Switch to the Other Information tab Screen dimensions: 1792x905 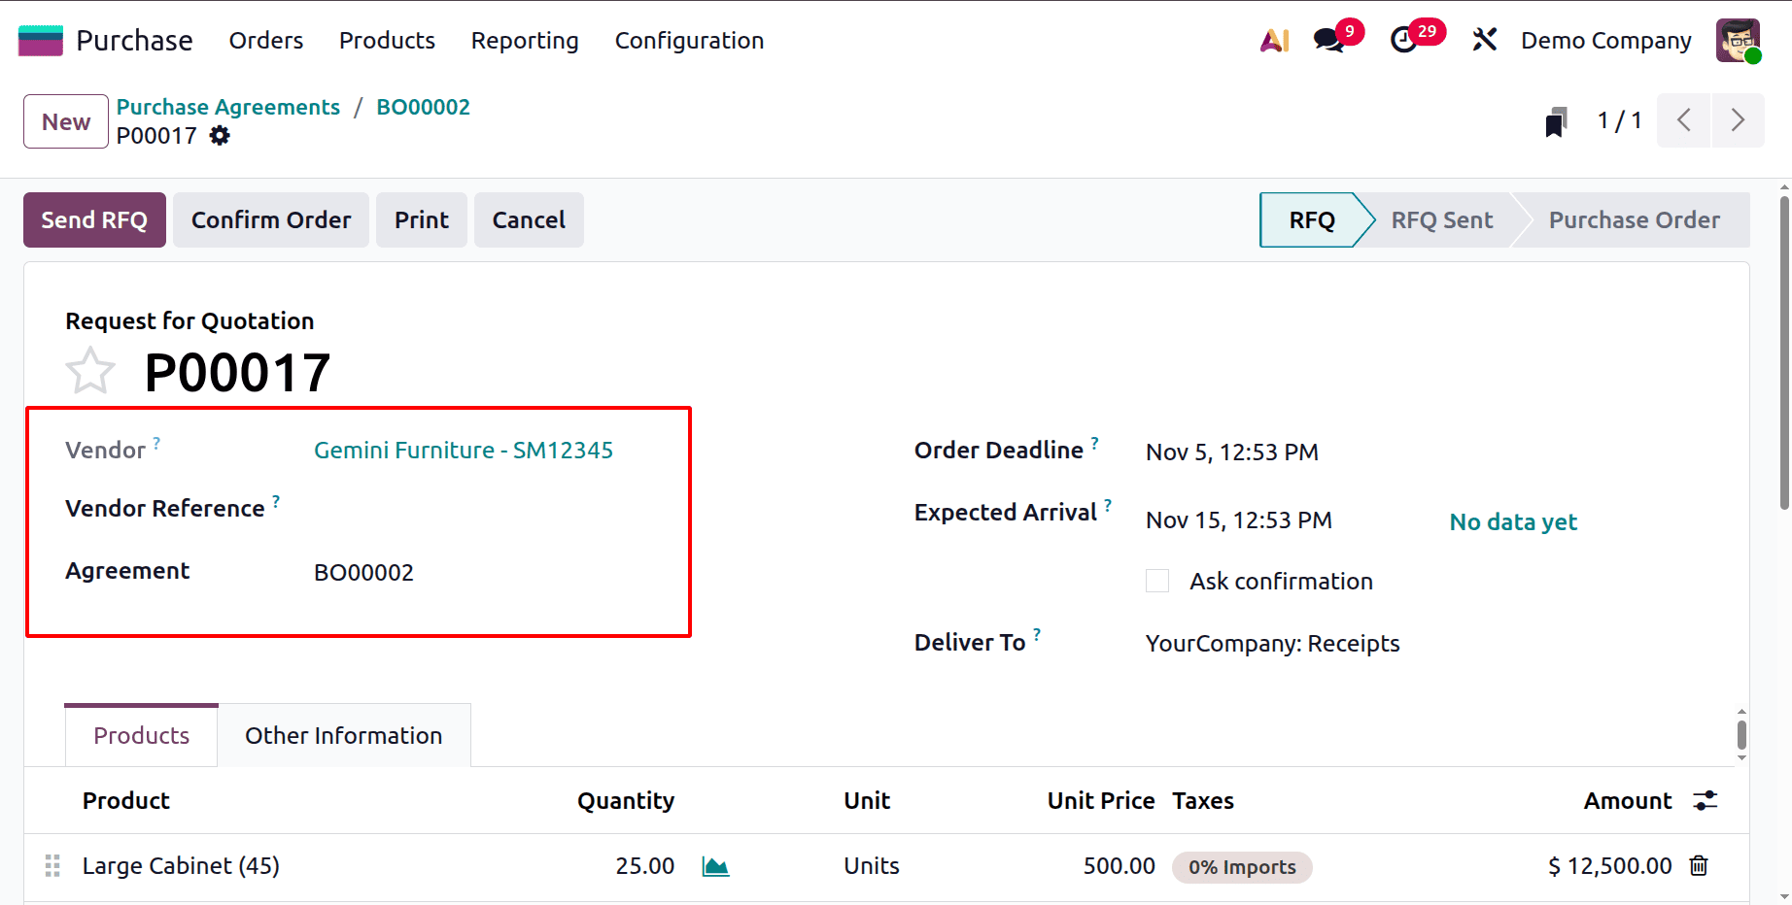coord(343,735)
